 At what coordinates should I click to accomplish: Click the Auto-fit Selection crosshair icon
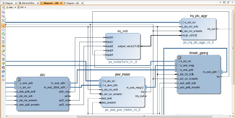[3, 30]
